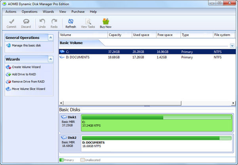Open View Tasks from toolbar
The image size is (238, 165).
pos(89,21)
